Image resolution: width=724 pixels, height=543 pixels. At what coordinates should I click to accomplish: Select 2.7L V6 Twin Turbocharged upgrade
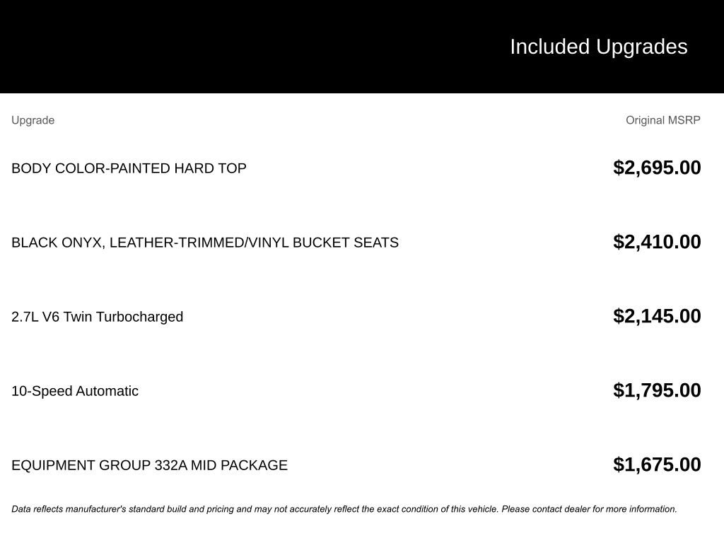[98, 317]
